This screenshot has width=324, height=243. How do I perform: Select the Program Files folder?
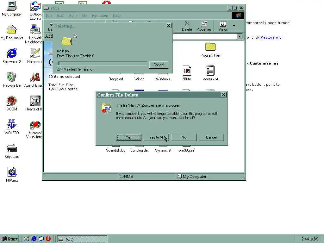210,50
